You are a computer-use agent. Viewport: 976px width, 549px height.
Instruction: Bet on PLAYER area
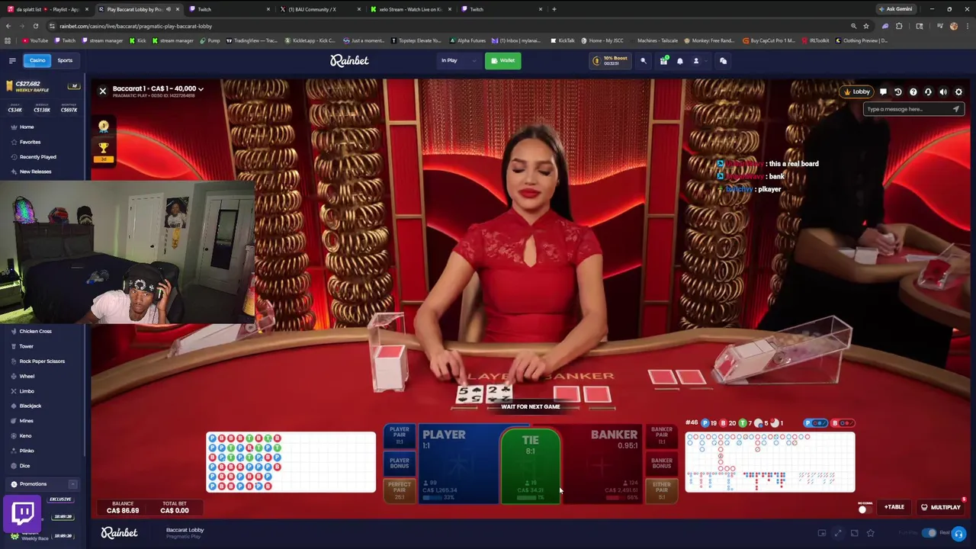457,464
